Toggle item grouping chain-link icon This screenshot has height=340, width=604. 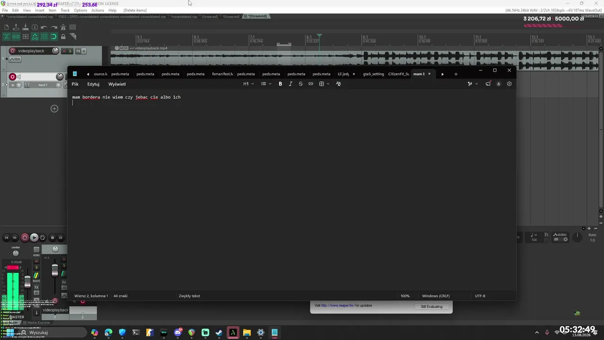(x=16, y=37)
